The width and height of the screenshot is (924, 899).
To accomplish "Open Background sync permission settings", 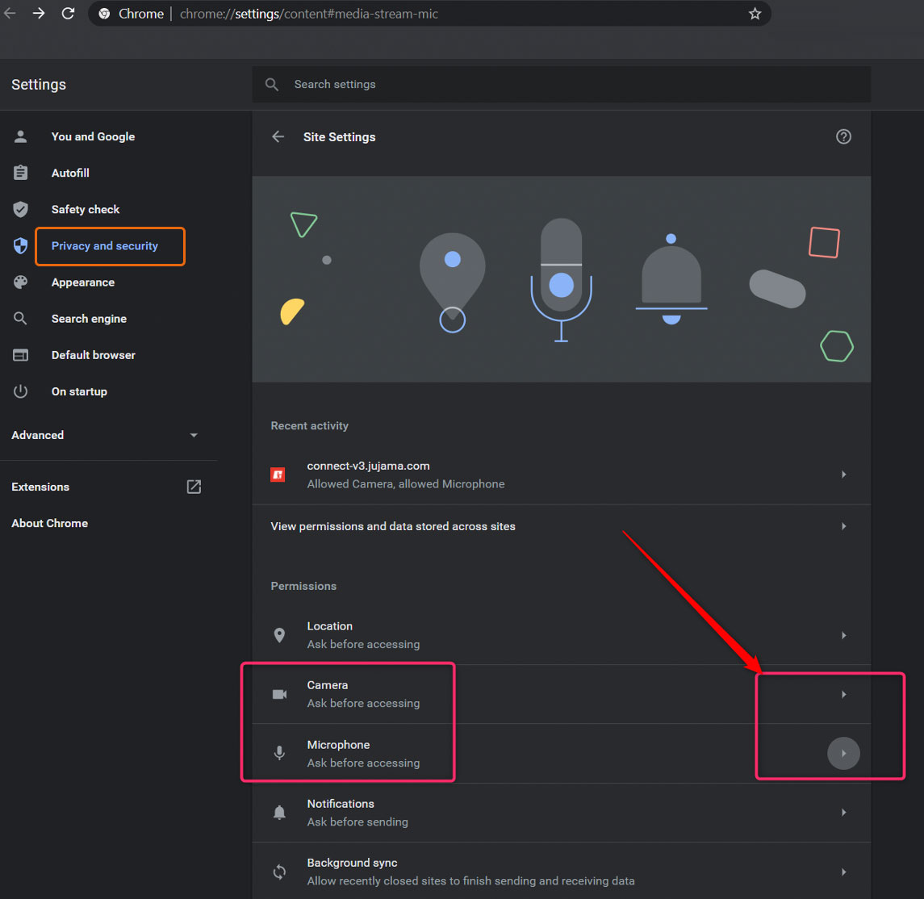I will [562, 872].
